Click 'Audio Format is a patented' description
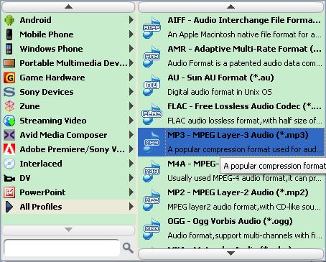 click(x=245, y=63)
